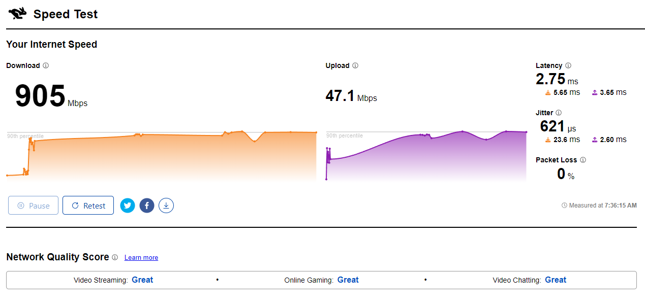Share results via Twitter icon
This screenshot has height=308, width=645.
pos(128,206)
